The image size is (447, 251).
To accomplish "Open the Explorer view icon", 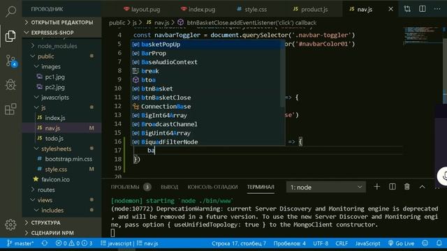I will coord(11,36).
